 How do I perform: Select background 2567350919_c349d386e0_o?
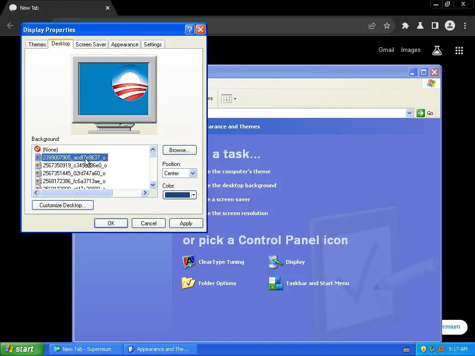(75, 165)
